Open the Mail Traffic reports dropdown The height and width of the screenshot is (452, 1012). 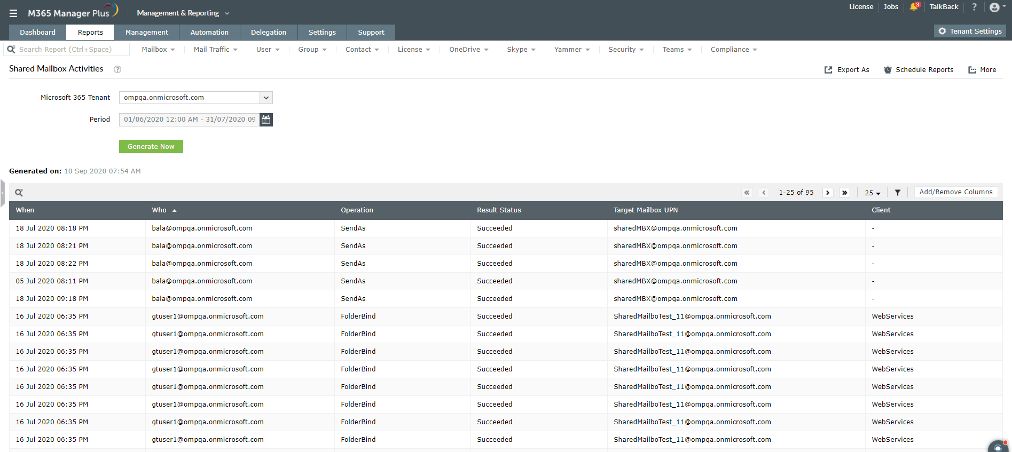click(x=216, y=50)
